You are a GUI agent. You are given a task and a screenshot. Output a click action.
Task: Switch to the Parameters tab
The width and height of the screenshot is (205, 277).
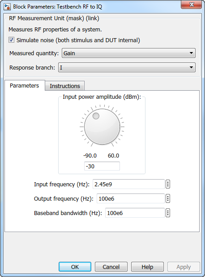click(x=25, y=86)
